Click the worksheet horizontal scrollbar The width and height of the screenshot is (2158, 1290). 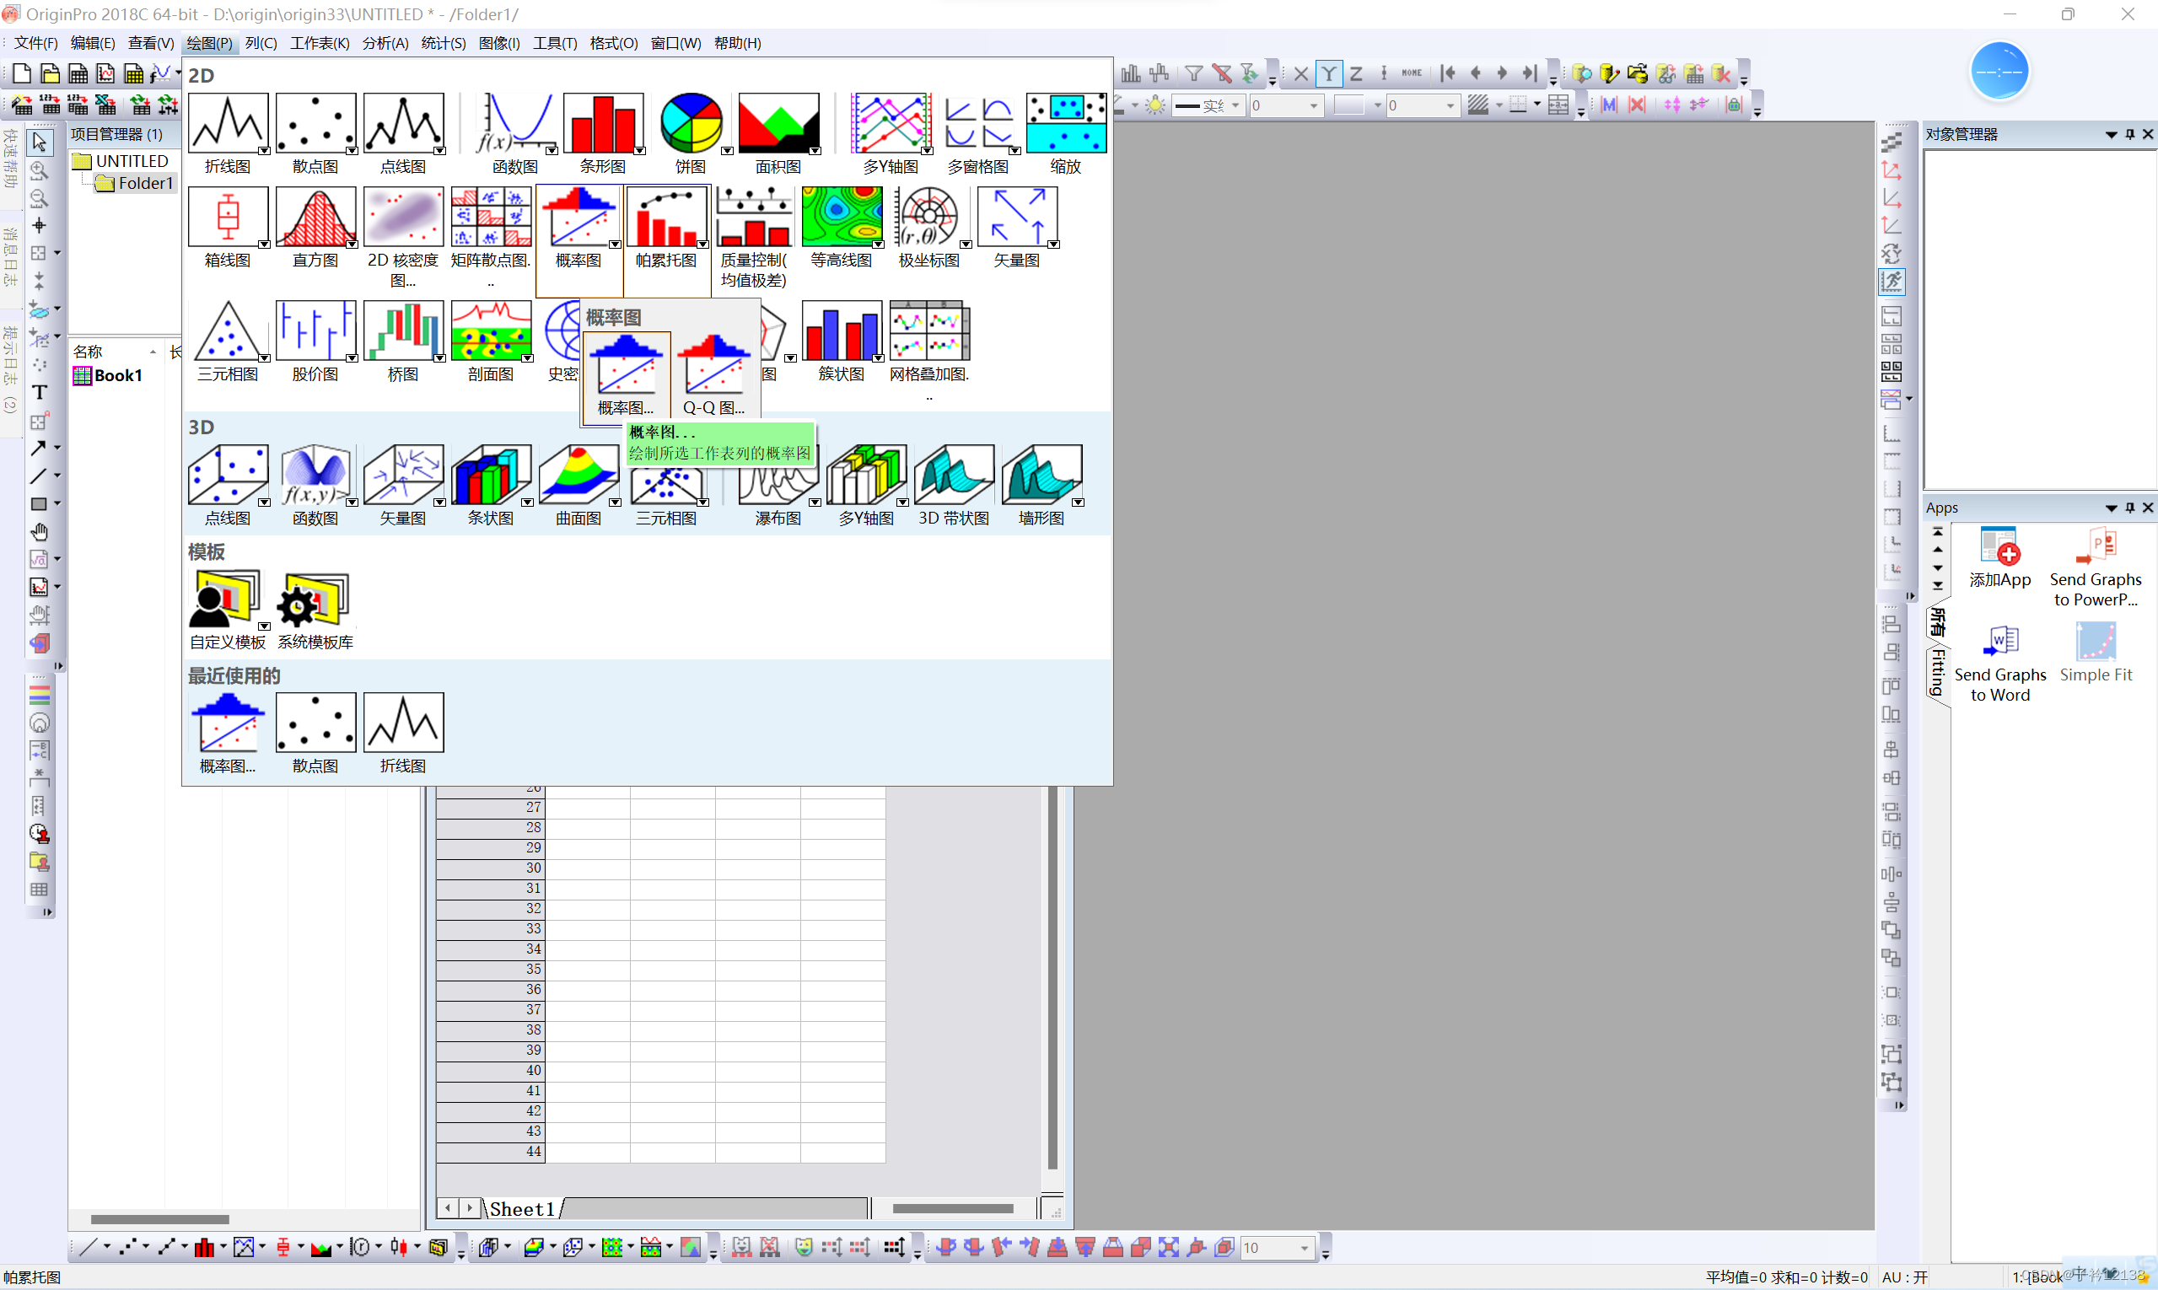[952, 1208]
